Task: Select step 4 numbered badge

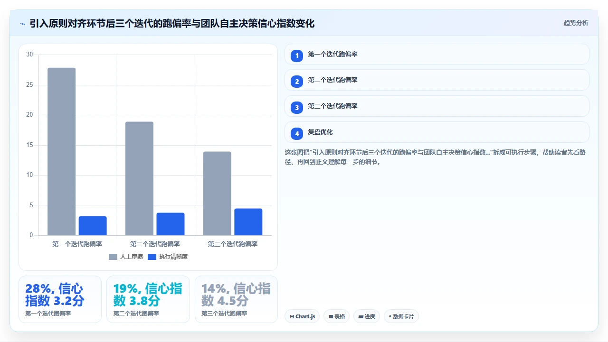Action: coord(297,134)
